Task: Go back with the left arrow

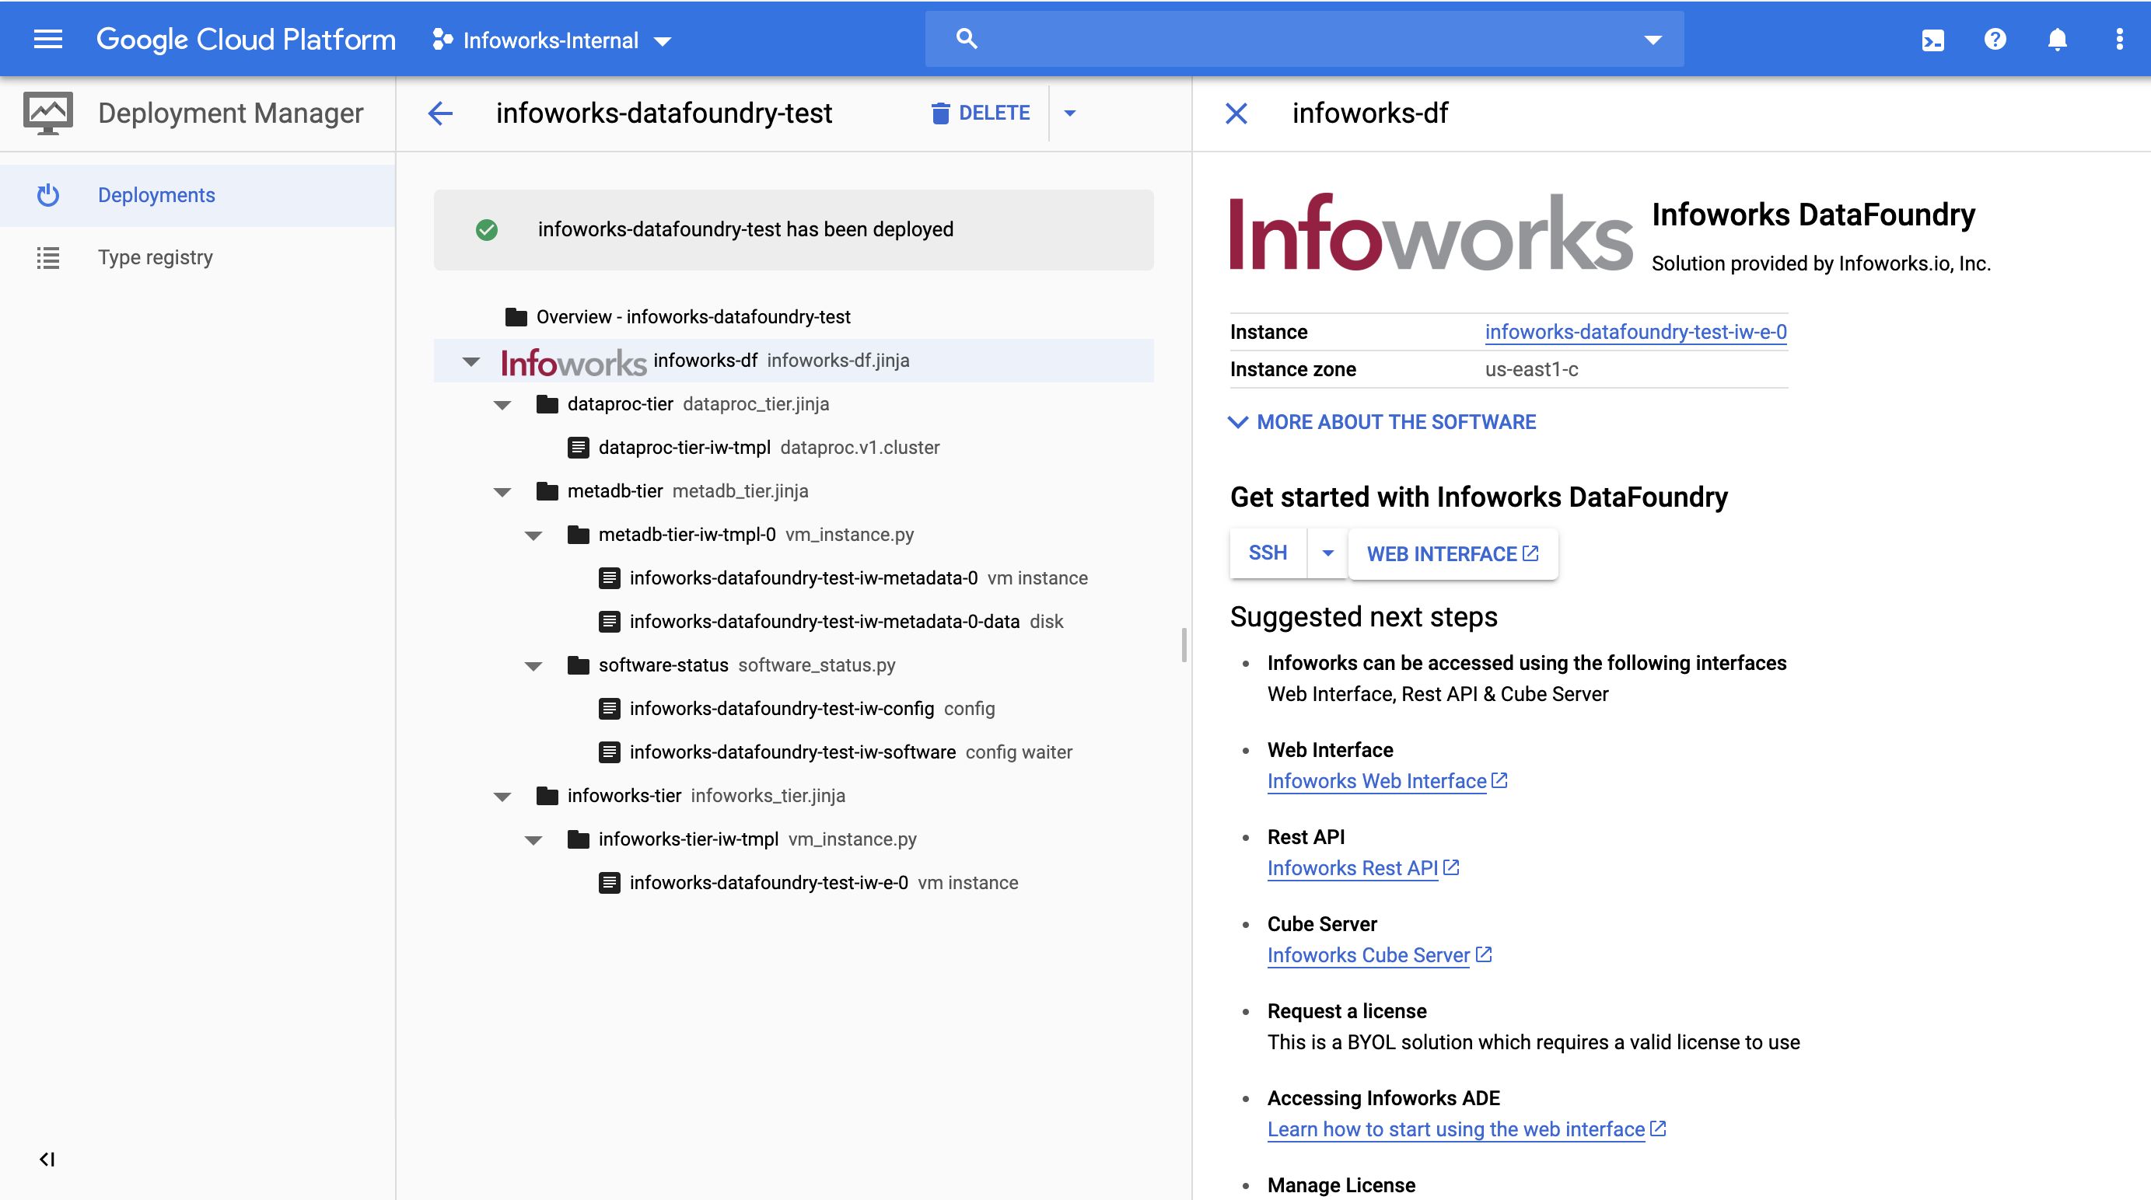Action: click(x=440, y=113)
